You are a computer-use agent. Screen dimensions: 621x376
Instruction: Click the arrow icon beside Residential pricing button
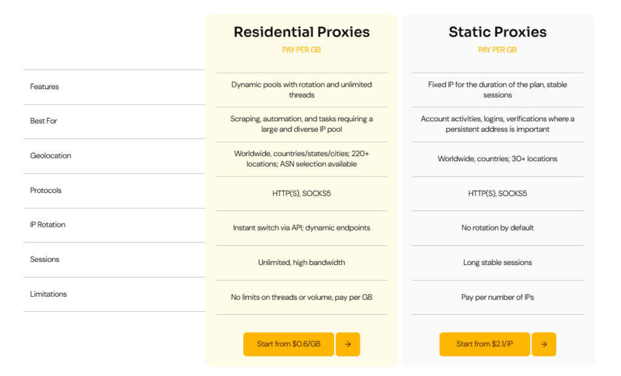(347, 344)
